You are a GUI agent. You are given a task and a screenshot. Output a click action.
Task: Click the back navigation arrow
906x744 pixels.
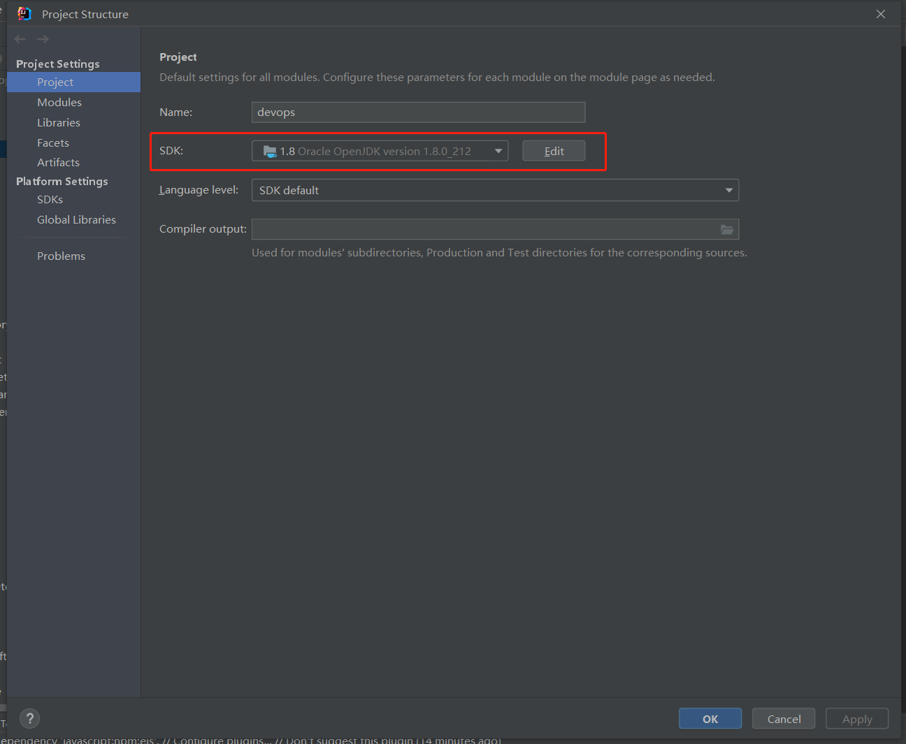(x=20, y=39)
